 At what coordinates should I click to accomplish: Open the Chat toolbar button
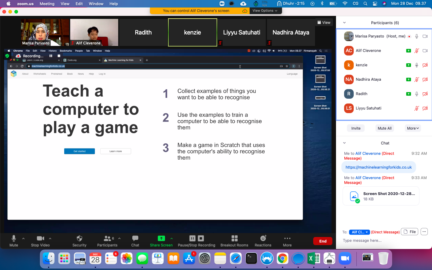(135, 241)
